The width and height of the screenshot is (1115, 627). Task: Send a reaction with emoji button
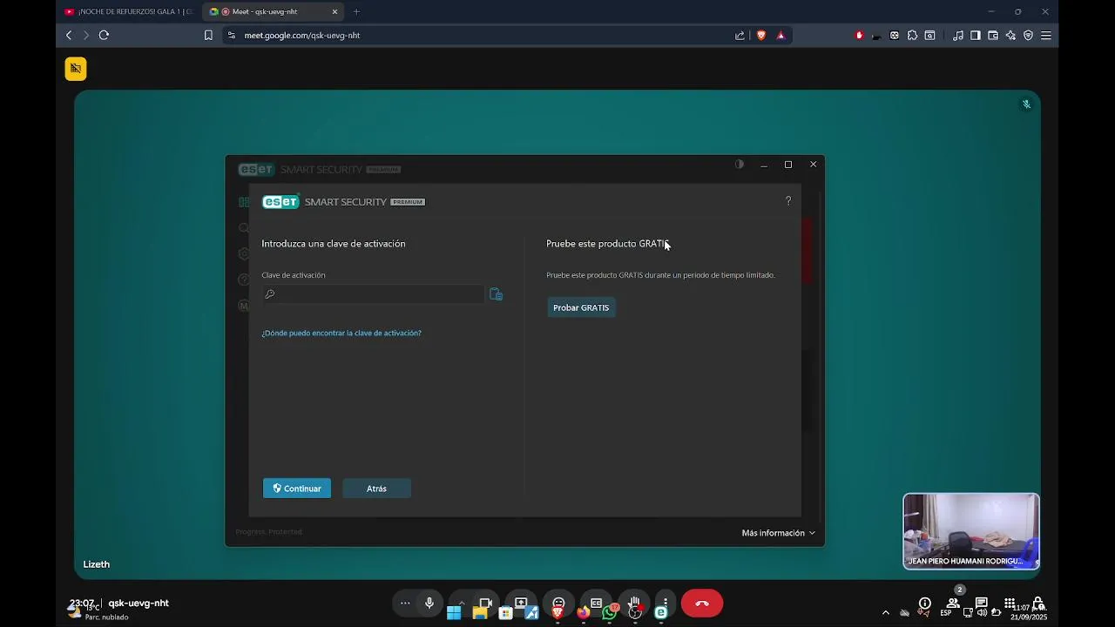pyautogui.click(x=558, y=603)
